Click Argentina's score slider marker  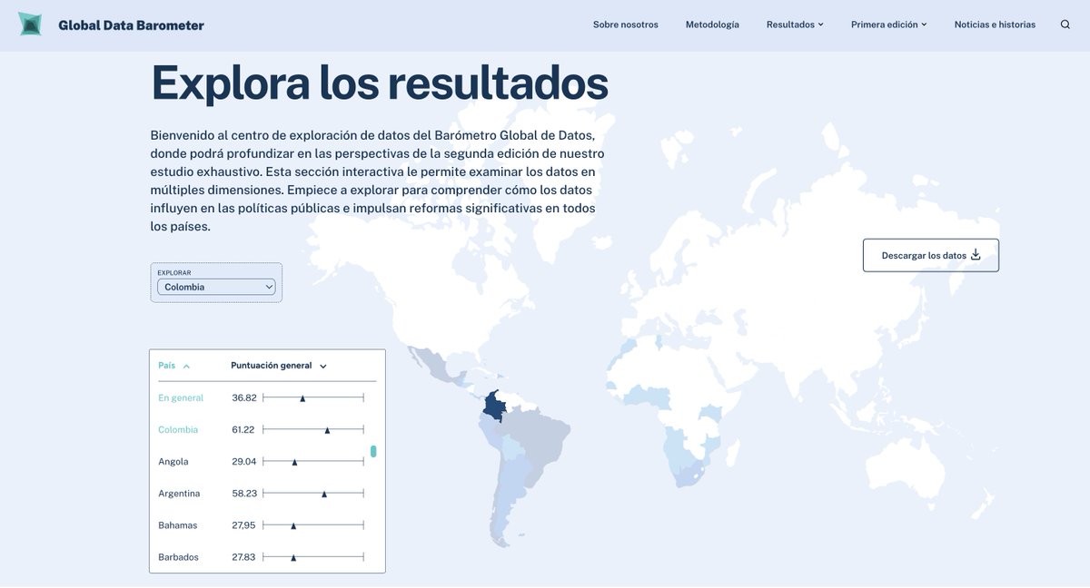(323, 495)
